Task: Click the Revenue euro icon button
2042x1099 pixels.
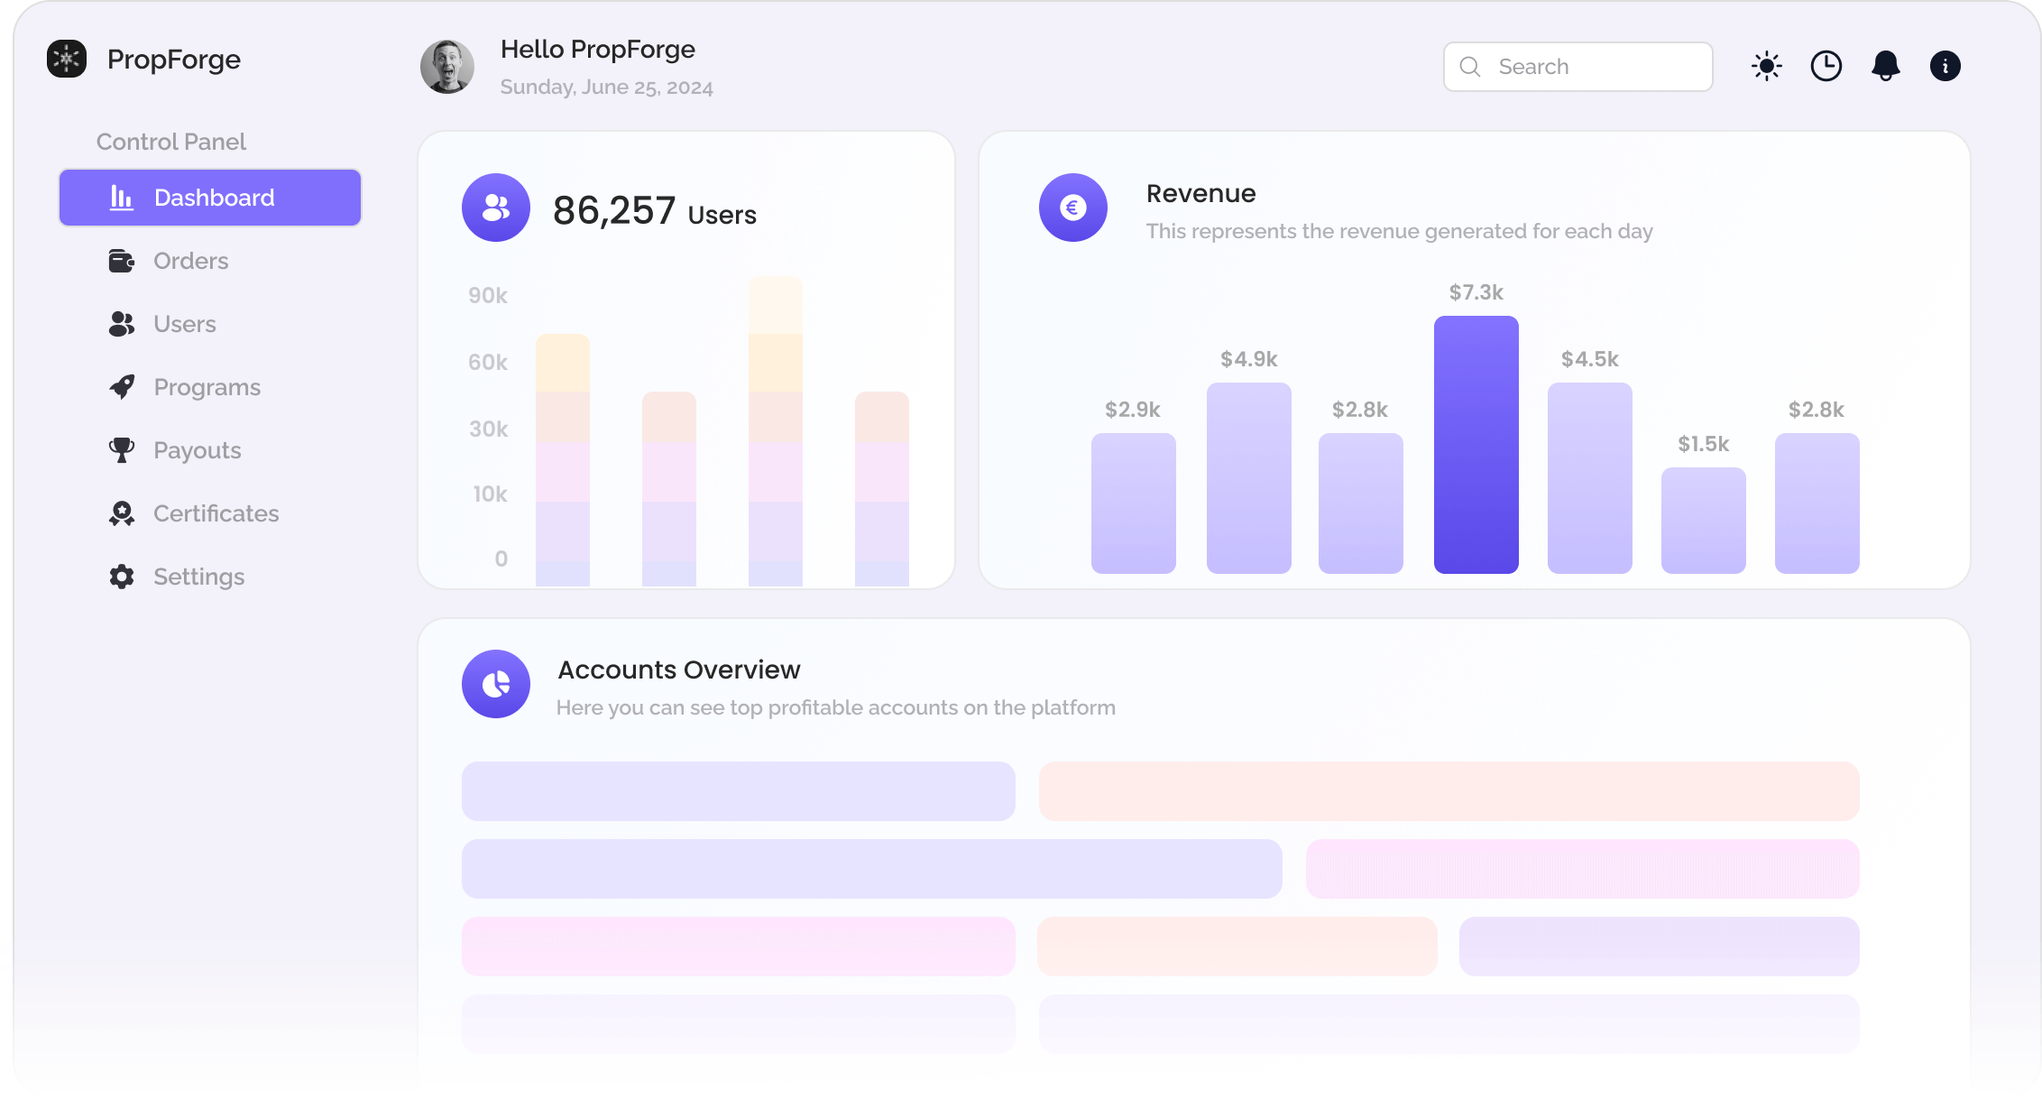Action: [x=1072, y=208]
